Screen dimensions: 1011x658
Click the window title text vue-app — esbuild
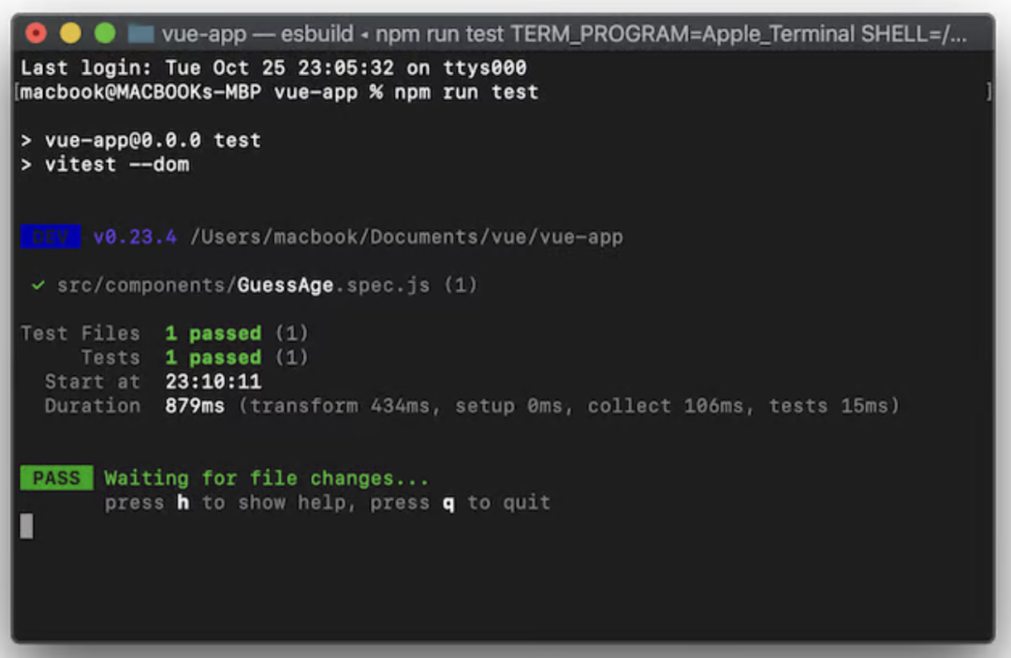(x=257, y=34)
